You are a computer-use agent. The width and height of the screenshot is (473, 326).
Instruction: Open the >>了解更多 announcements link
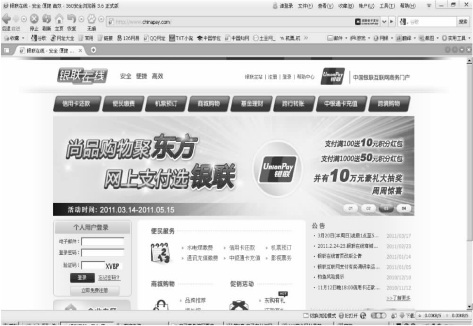click(x=399, y=298)
